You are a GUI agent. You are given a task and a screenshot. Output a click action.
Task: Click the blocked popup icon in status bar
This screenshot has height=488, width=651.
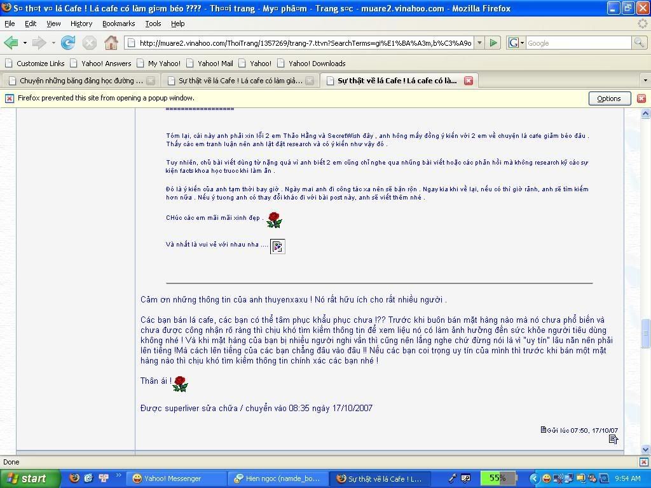click(643, 462)
